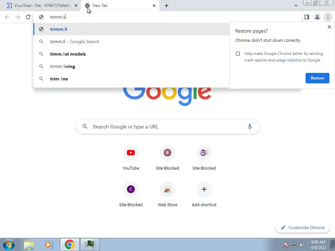
Task: Start voice search with microphone icon
Action: coord(250,126)
